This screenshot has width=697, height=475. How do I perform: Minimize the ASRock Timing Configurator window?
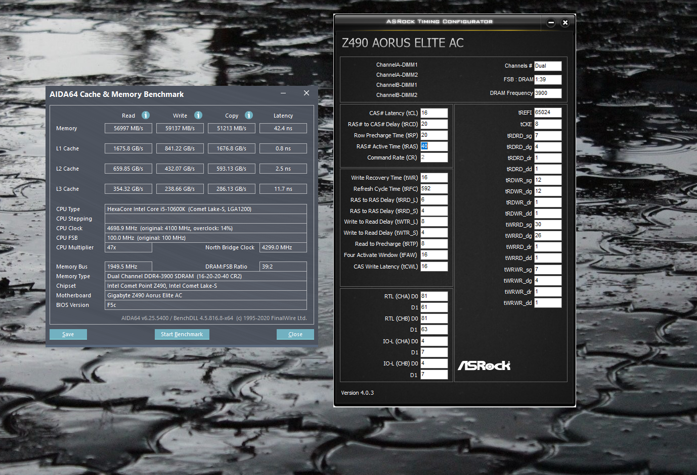(551, 23)
